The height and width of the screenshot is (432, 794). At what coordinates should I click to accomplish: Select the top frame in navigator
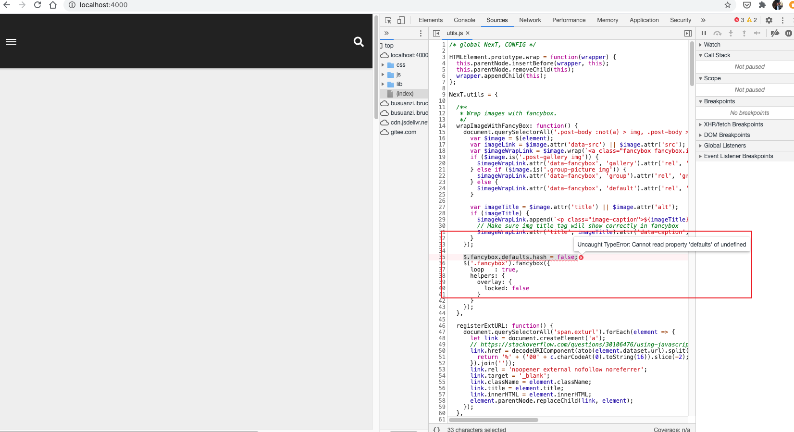[404, 46]
